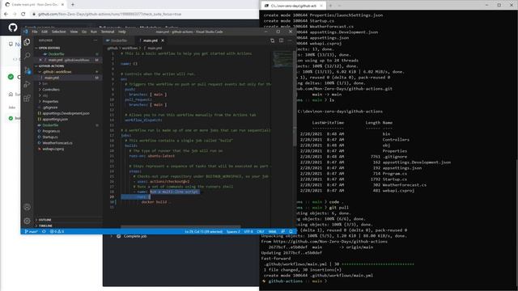Collapse the .github\workflows folder
This screenshot has width=518, height=291.
pyautogui.click(x=57, y=72)
